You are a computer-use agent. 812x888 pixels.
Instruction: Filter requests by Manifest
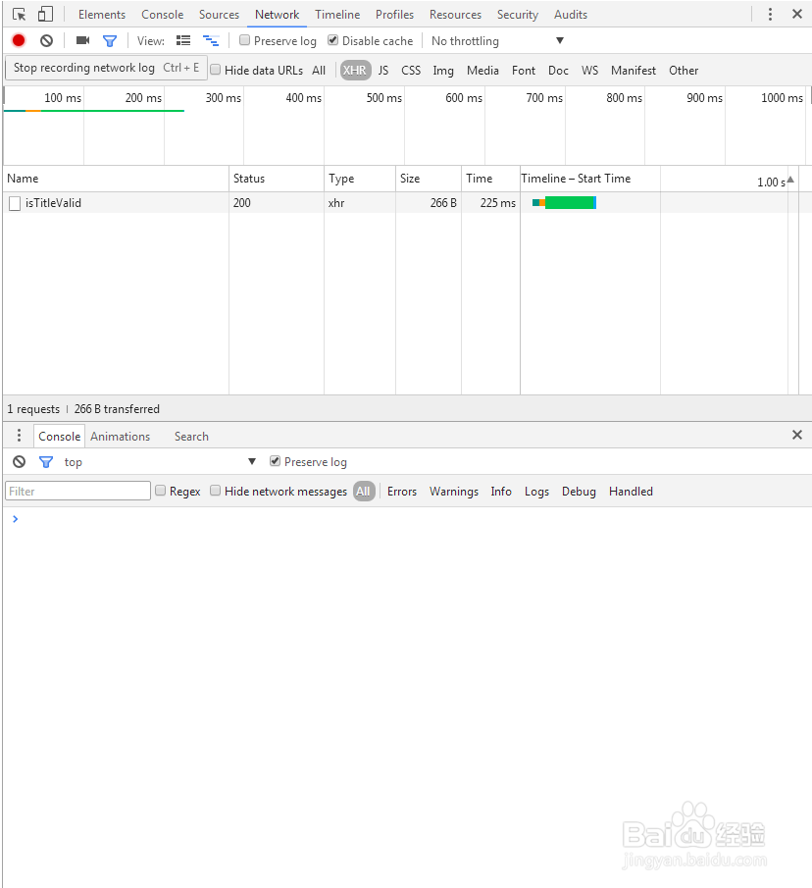point(634,71)
